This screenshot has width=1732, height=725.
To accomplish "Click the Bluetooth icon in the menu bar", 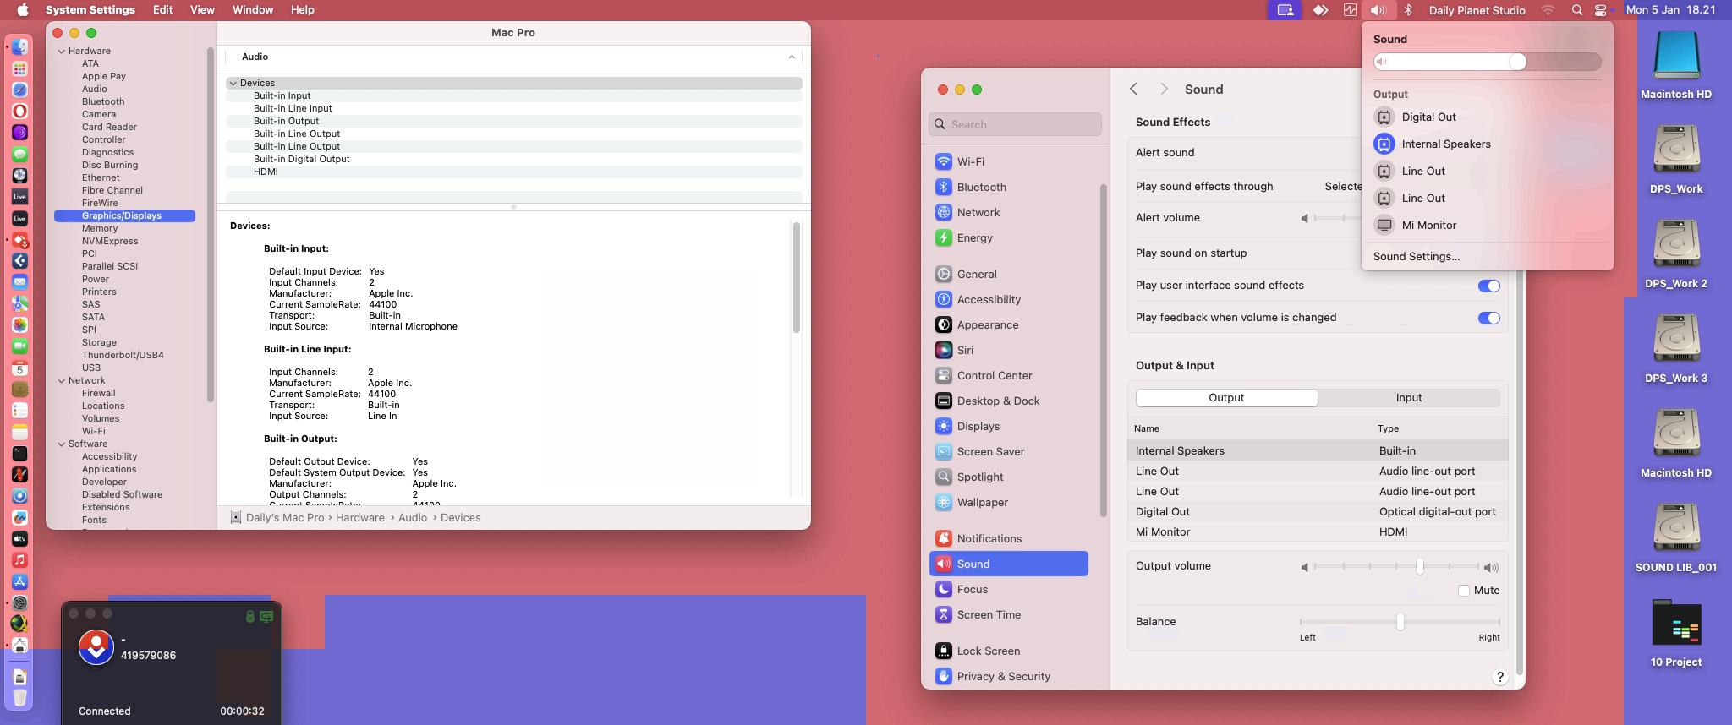I will coord(1408,10).
